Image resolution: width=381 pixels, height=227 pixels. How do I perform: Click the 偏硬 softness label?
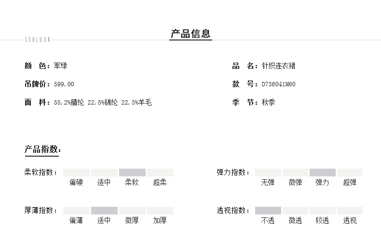pos(76,182)
